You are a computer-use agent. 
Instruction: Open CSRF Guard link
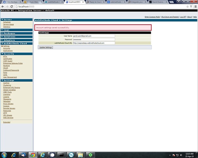coord(8,61)
